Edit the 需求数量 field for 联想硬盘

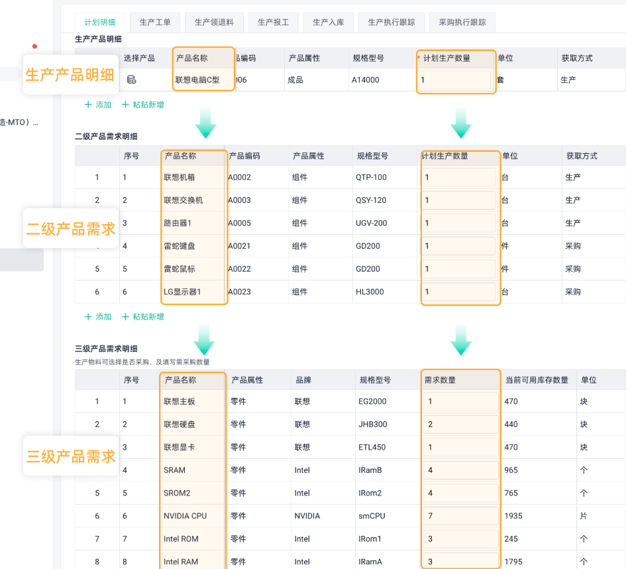pos(461,424)
